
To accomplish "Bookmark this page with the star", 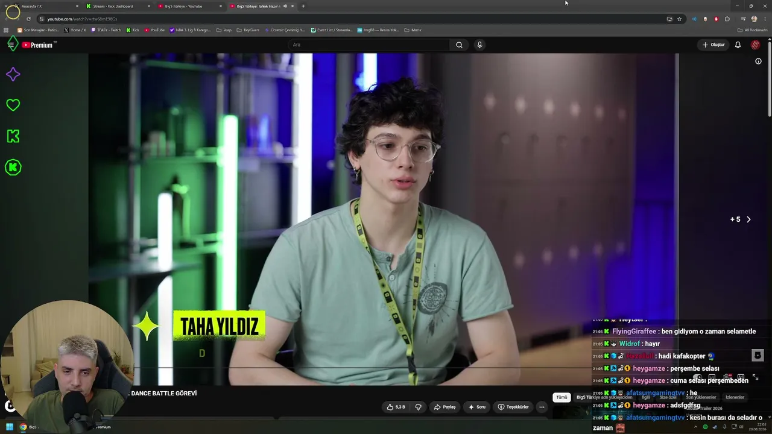I will click(x=679, y=19).
